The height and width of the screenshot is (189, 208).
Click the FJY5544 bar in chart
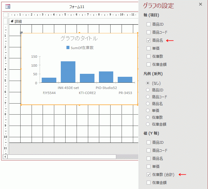[49, 80]
